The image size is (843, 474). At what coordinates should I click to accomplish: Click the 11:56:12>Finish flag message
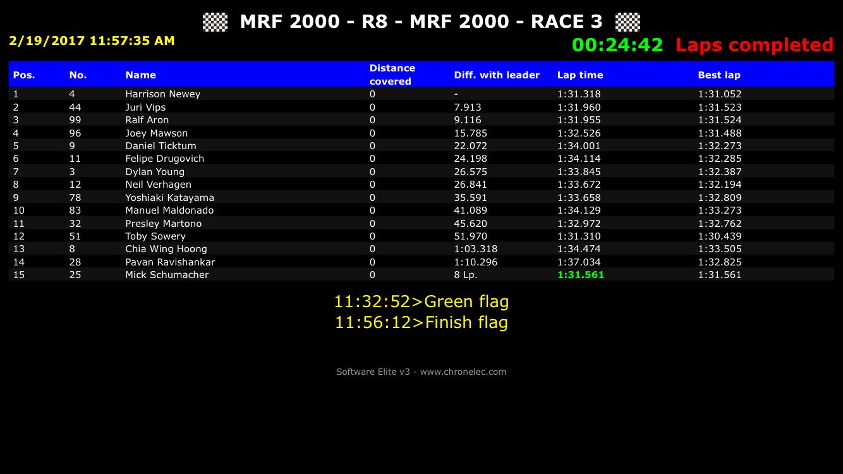[421, 323]
